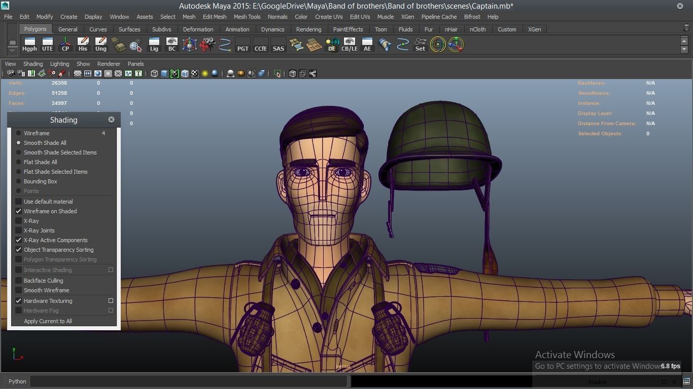Open the Mesh Tools menu
This screenshot has height=389, width=693.
point(247,17)
